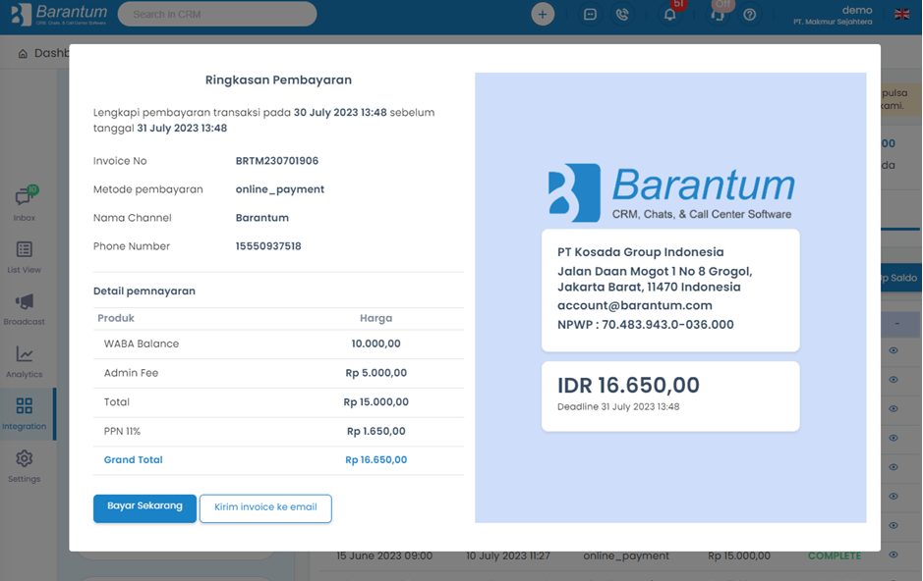This screenshot has height=581, width=923.
Task: Click the Harga column header
Action: [376, 318]
